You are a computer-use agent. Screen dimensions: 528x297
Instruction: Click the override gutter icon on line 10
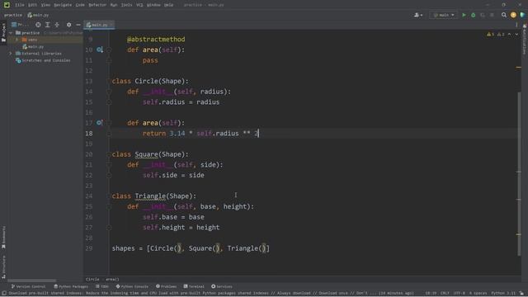pos(100,49)
